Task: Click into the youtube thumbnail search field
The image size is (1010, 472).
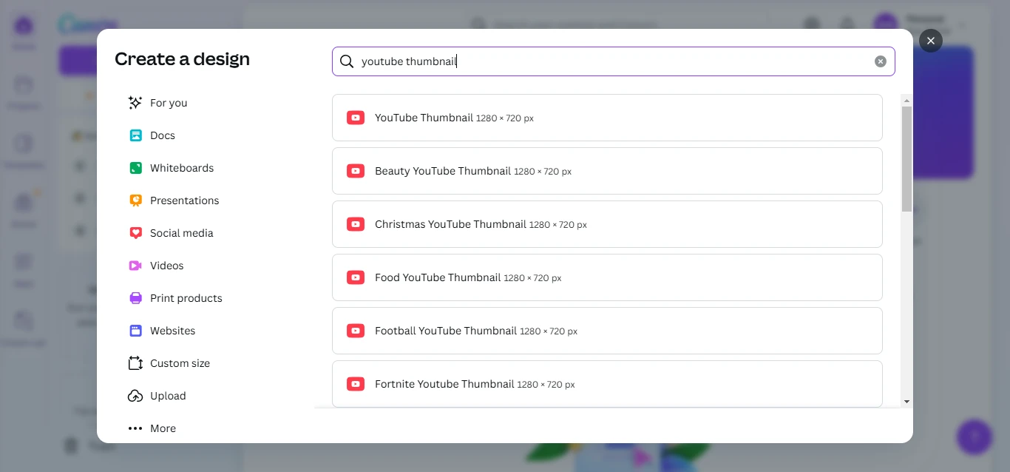Action: pos(614,61)
